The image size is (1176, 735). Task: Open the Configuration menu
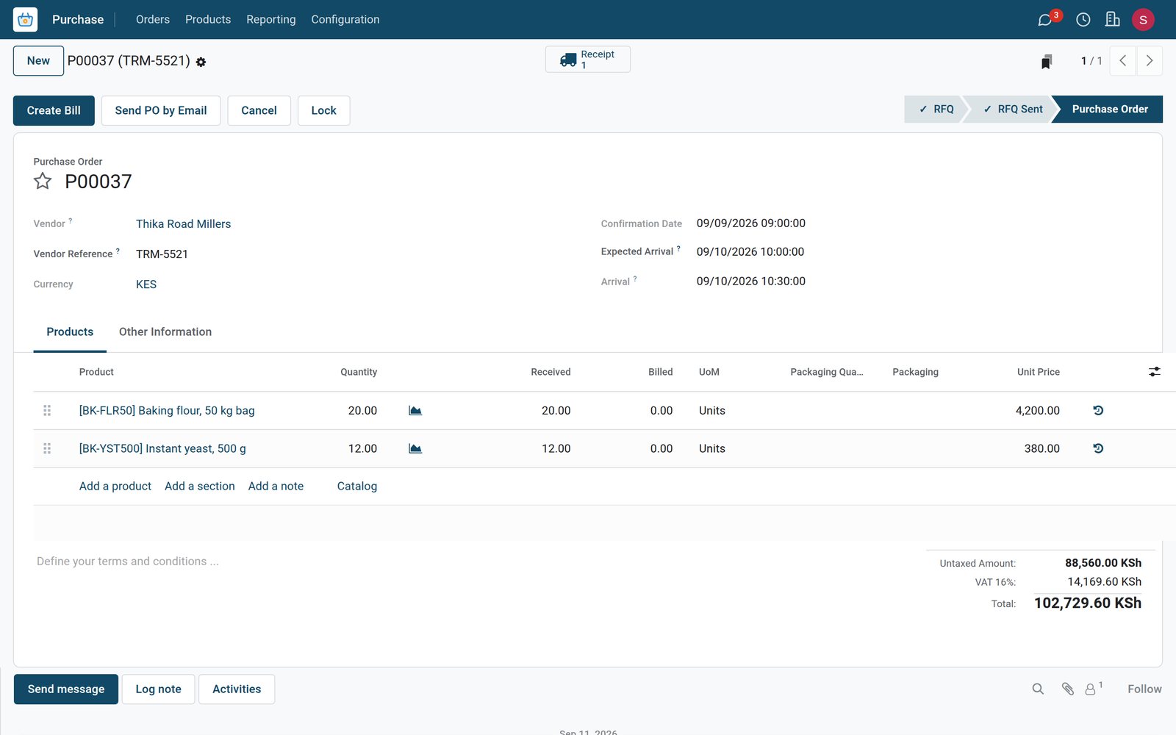pyautogui.click(x=345, y=20)
